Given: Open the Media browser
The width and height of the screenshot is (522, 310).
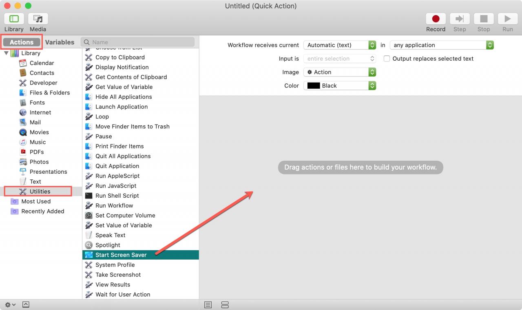Looking at the screenshot, I should (38, 19).
